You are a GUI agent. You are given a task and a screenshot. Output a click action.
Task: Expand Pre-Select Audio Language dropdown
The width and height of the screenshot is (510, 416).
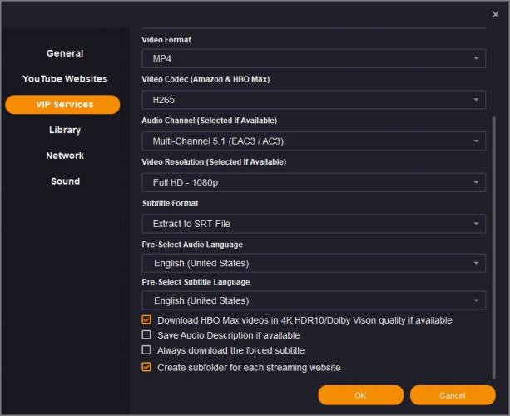(x=314, y=263)
